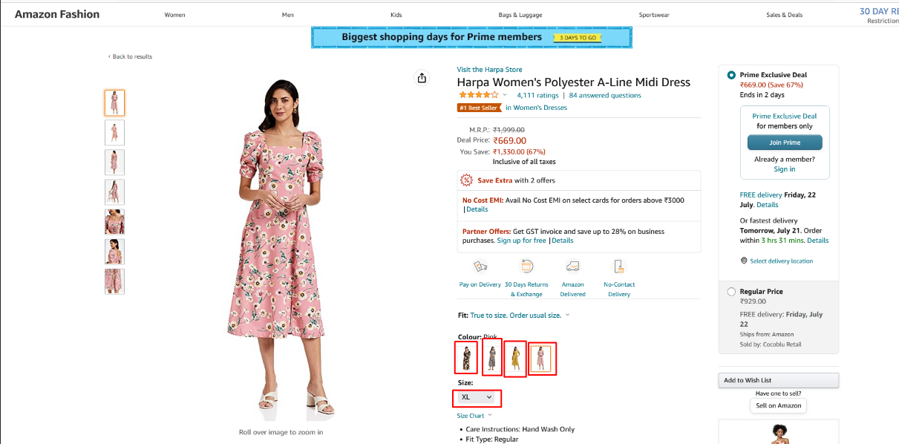Viewport: 899px width, 444px height.
Task: Open the Sportswear menu item
Action: click(654, 15)
